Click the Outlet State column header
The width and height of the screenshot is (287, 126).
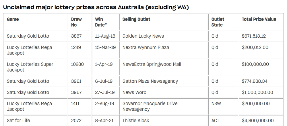218,22
